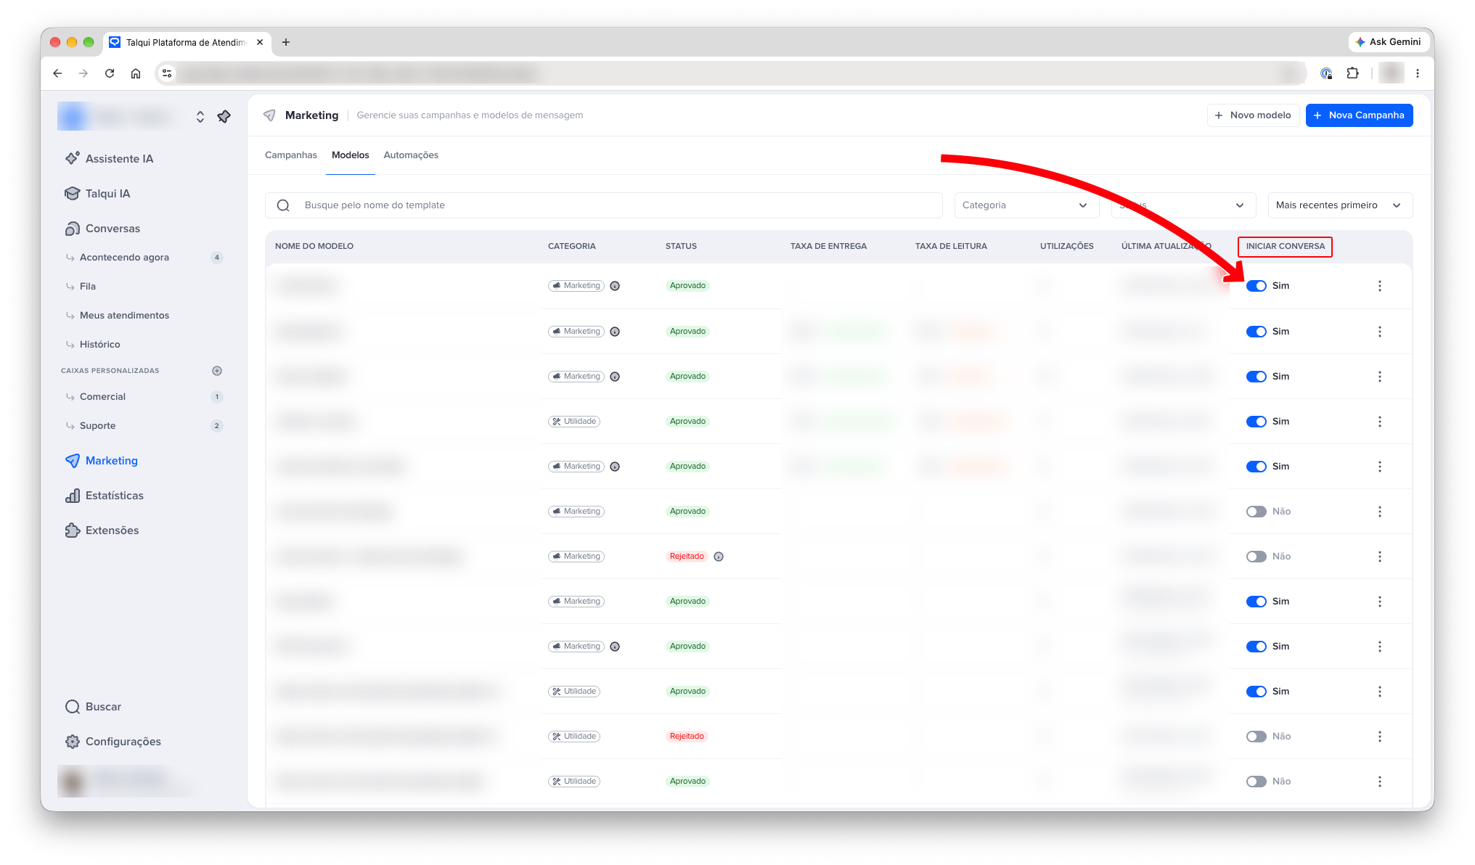Open Chrome three-dot menu
Viewport: 1475px width, 865px height.
pos(1418,73)
